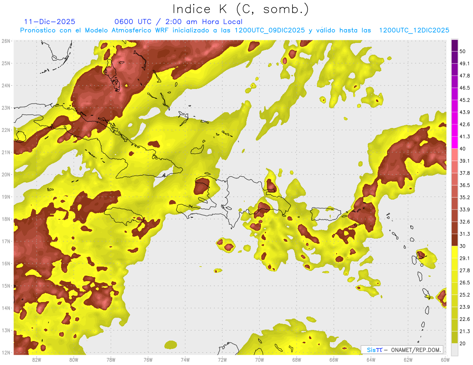Click the longitude axis label "72W"
This screenshot has height=365, width=473.
tap(222, 360)
